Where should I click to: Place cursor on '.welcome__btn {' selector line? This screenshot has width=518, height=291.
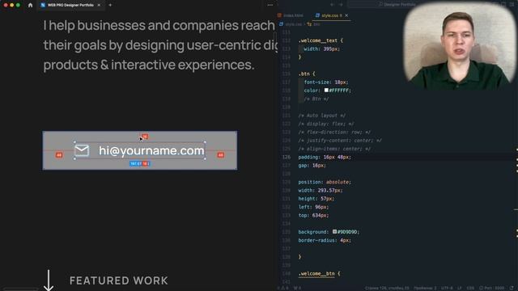(319, 273)
